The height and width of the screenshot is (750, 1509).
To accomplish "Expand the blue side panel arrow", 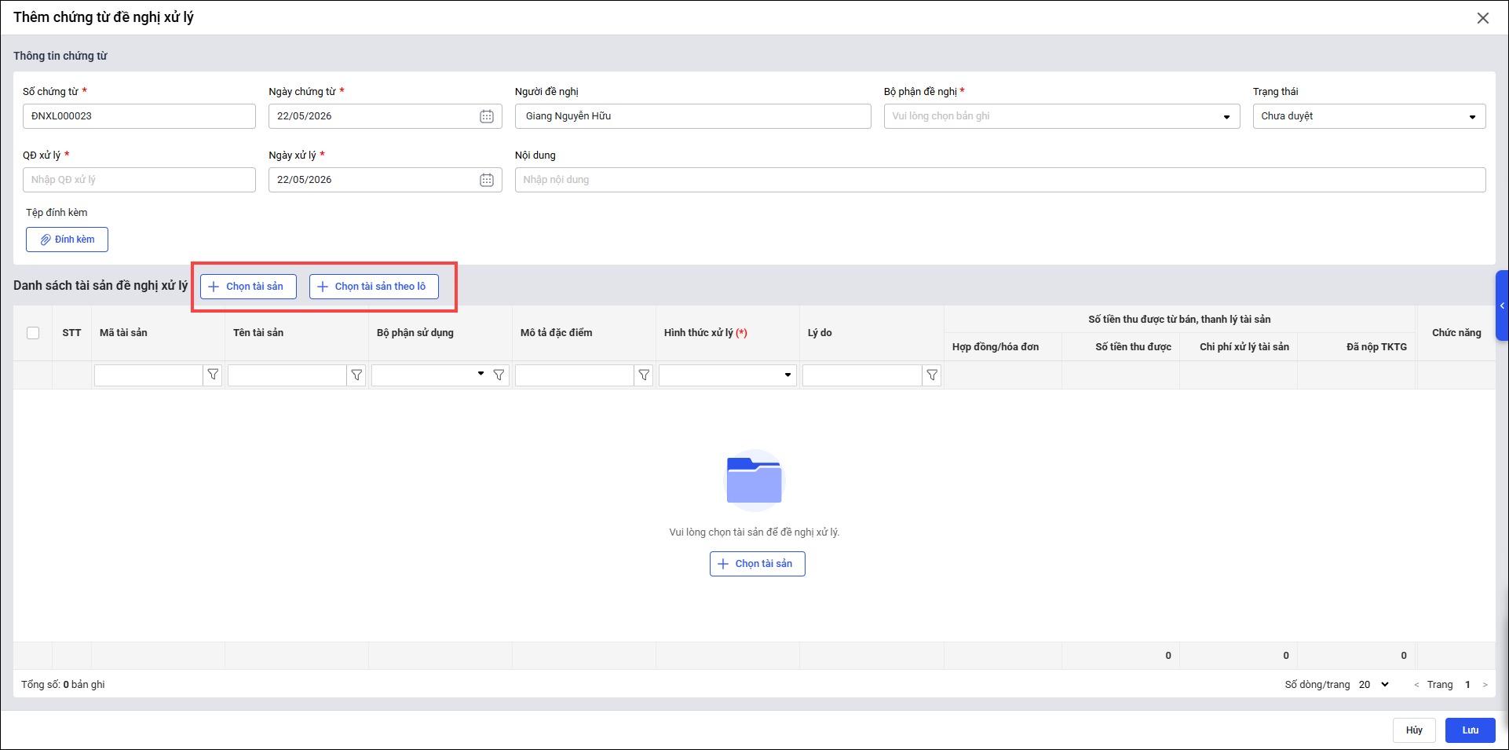I will pyautogui.click(x=1502, y=305).
